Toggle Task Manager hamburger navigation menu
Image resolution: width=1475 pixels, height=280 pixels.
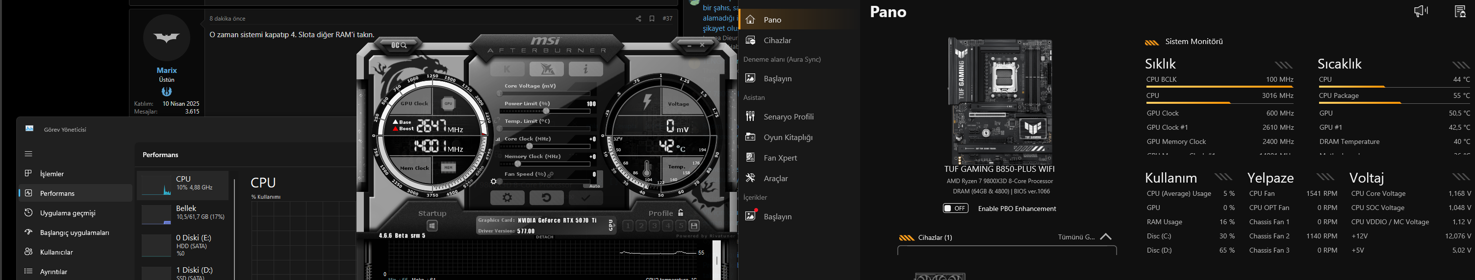(x=28, y=154)
